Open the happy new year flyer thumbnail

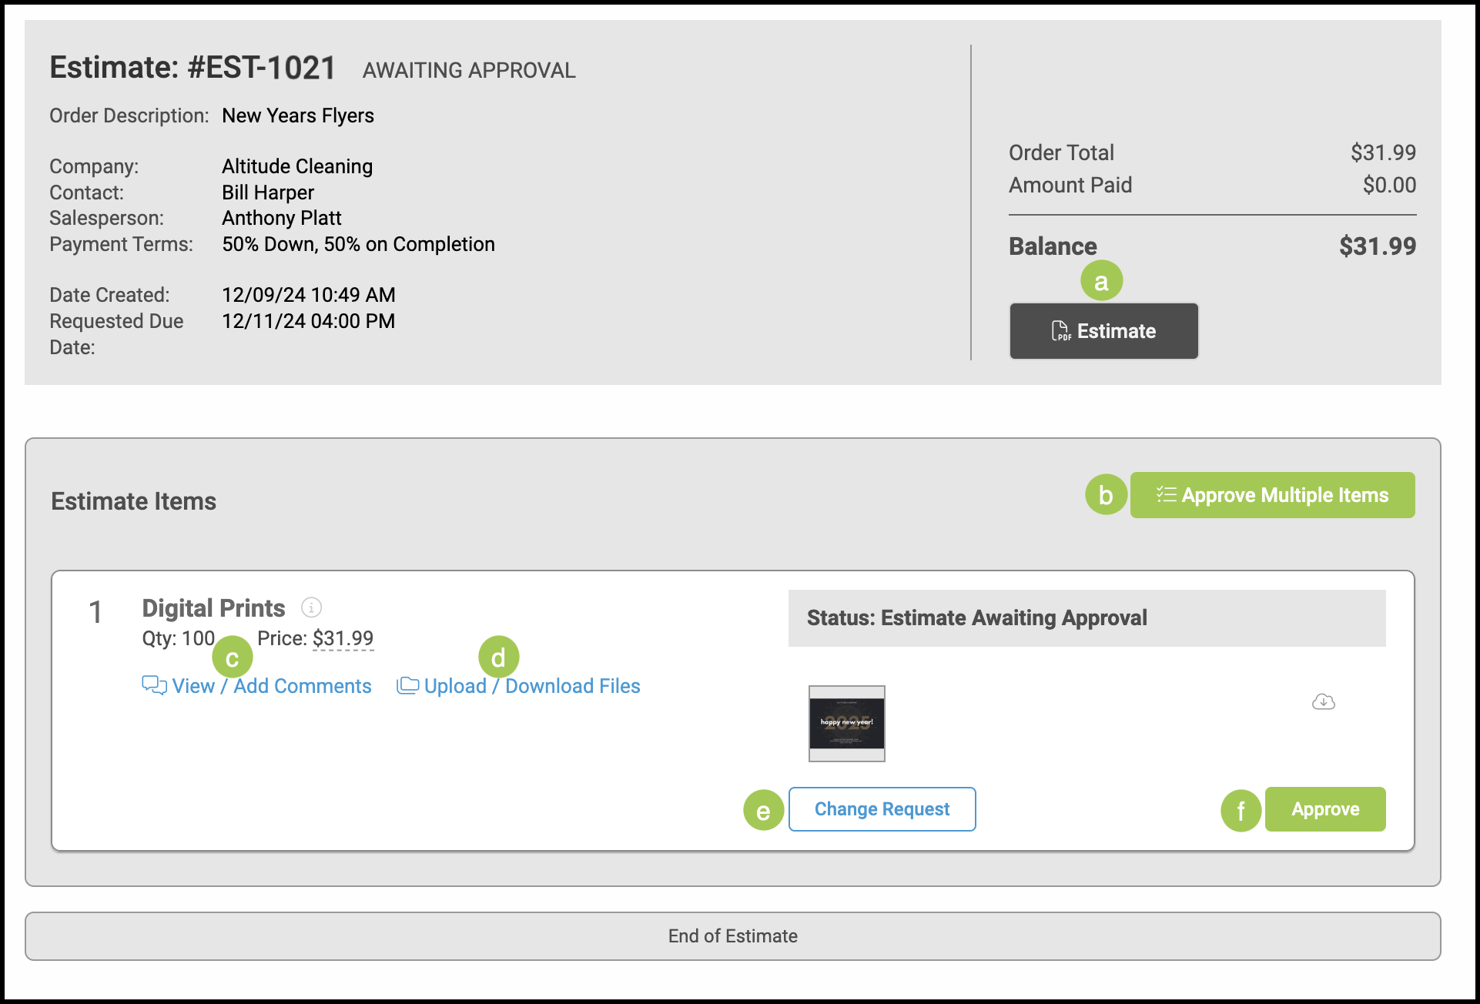click(x=846, y=723)
